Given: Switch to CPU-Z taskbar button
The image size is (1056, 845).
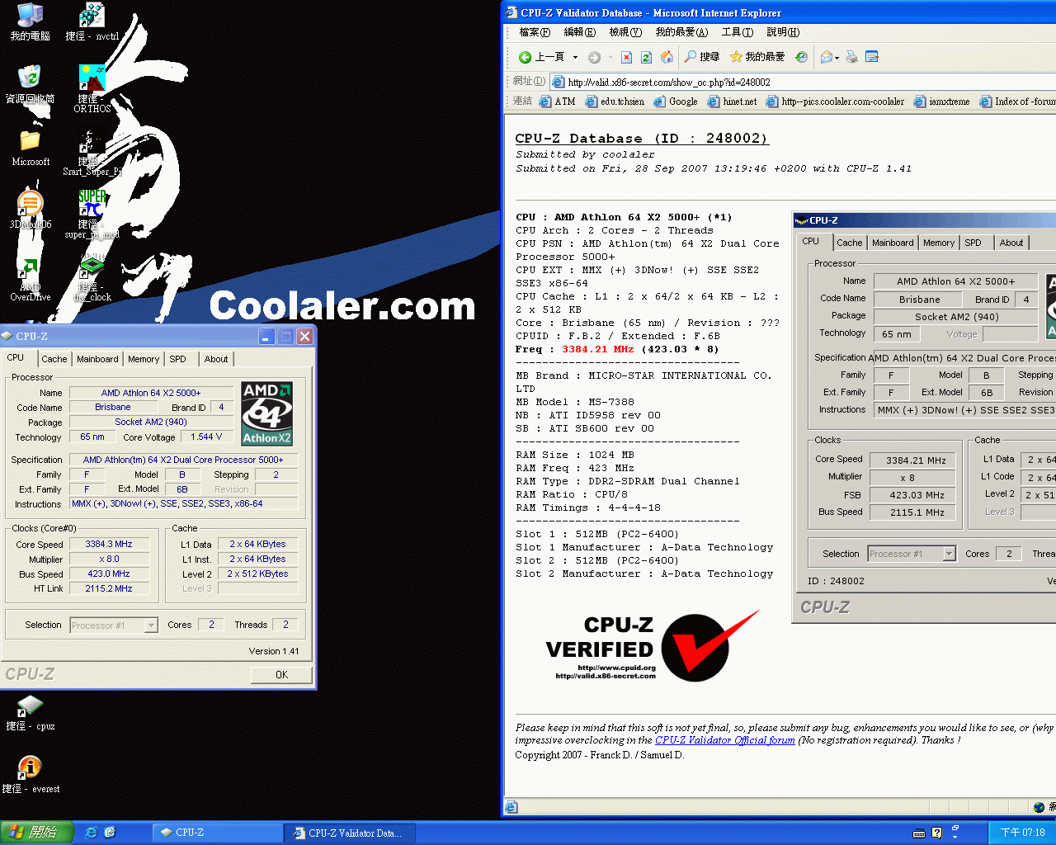Looking at the screenshot, I should 216,833.
